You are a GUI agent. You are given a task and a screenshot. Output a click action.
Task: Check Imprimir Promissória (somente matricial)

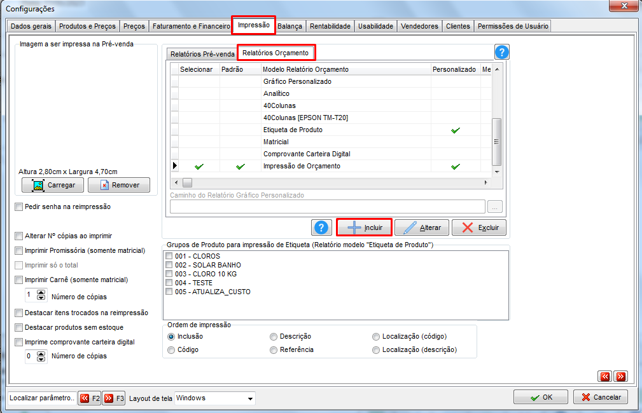tap(18, 251)
